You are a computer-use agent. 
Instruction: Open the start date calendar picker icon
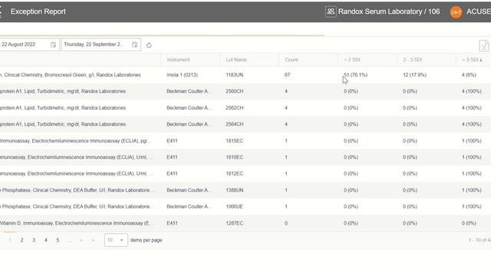[53, 44]
